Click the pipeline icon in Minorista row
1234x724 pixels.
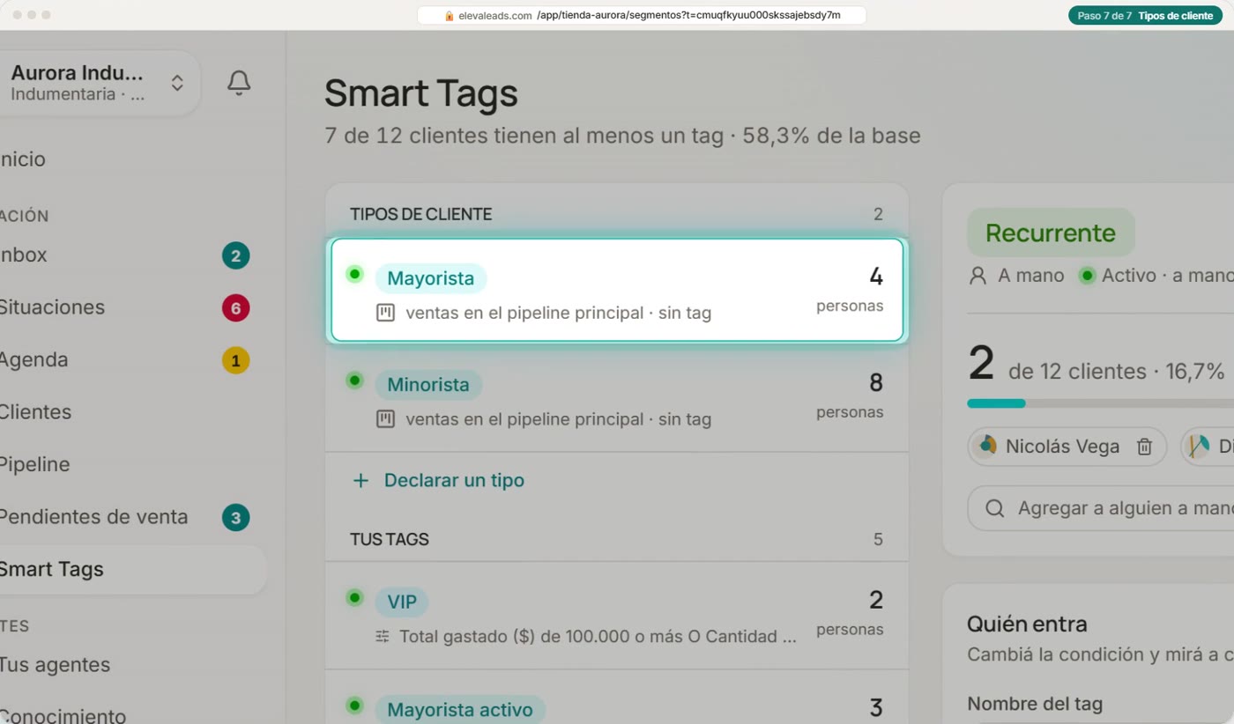point(385,419)
